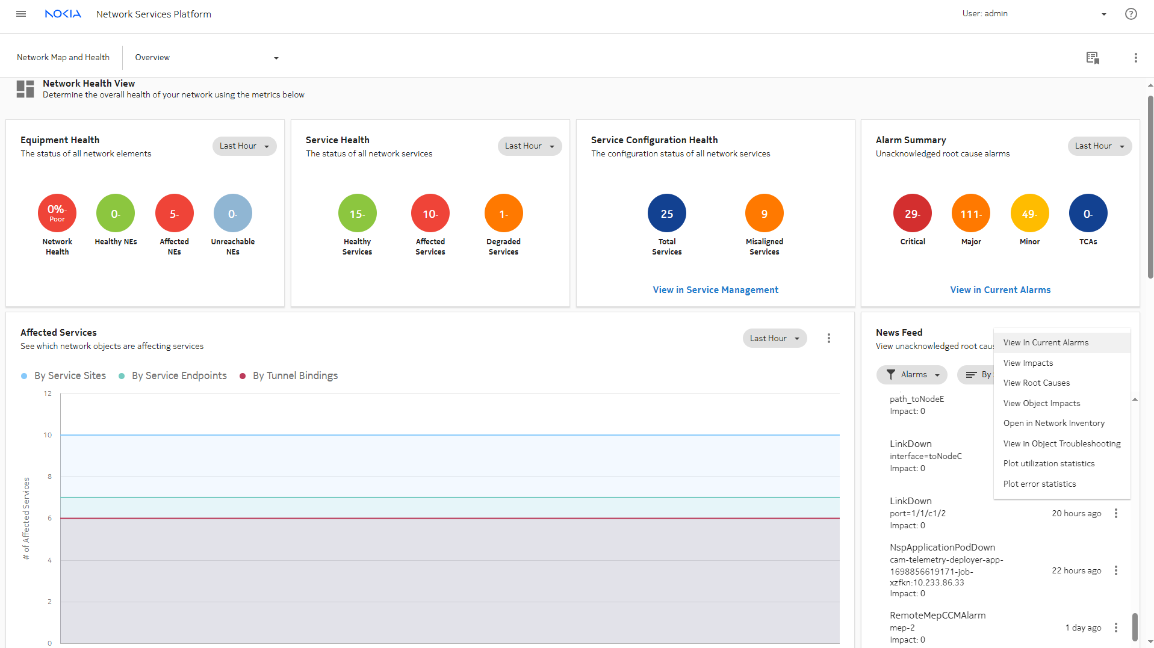Select View Impacts menu item

tap(1062, 363)
